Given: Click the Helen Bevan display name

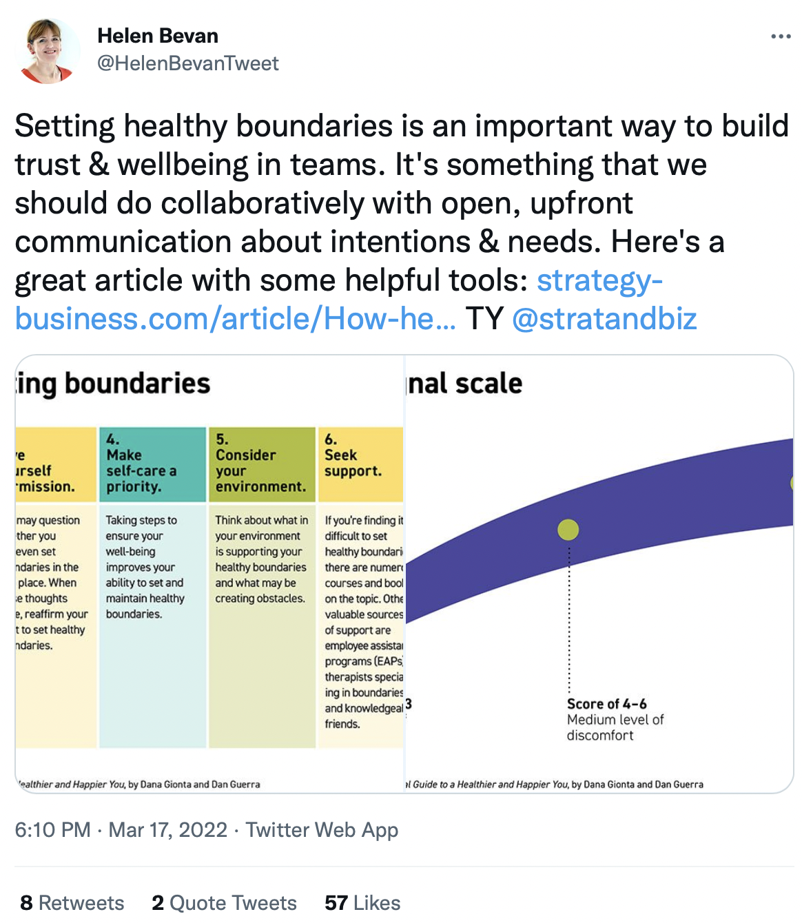Looking at the screenshot, I should [x=158, y=36].
